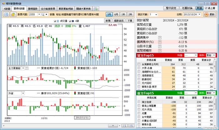Click the help icon next to 籌碼集中 張
The width and height of the screenshot is (219, 130).
coord(160,38)
